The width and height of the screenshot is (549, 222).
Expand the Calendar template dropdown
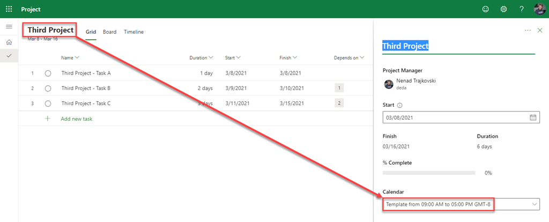tap(534, 204)
